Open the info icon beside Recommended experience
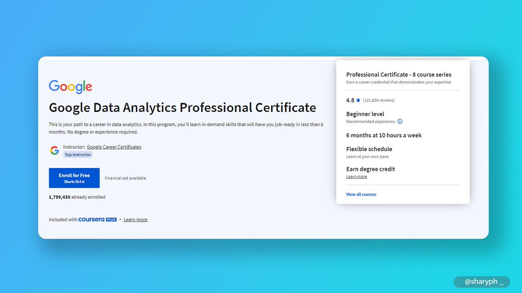Image resolution: width=522 pixels, height=293 pixels. (400, 122)
